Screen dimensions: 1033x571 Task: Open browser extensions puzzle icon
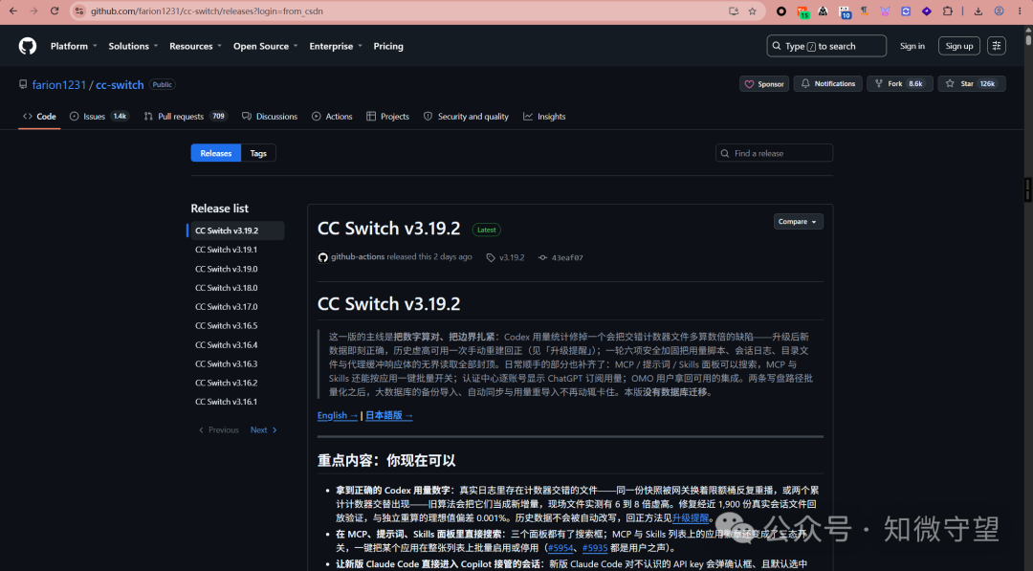tap(947, 11)
